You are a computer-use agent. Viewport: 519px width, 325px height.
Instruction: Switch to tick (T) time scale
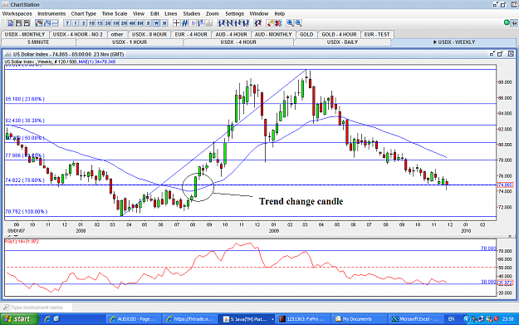(67, 23)
